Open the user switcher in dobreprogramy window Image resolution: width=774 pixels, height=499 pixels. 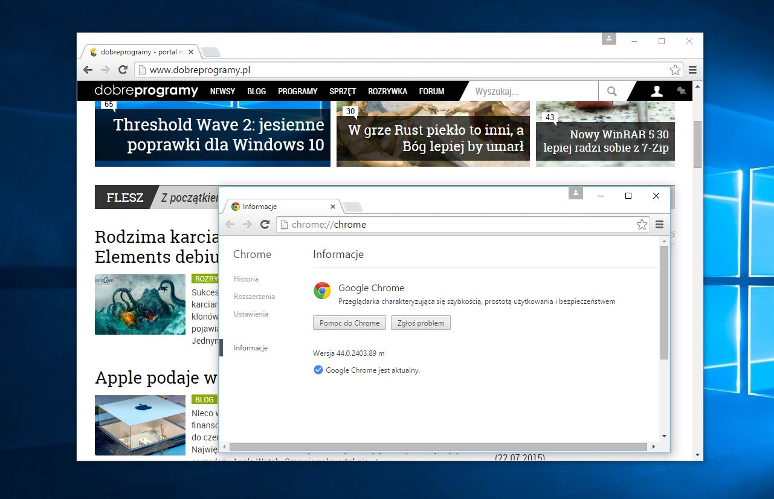(609, 39)
